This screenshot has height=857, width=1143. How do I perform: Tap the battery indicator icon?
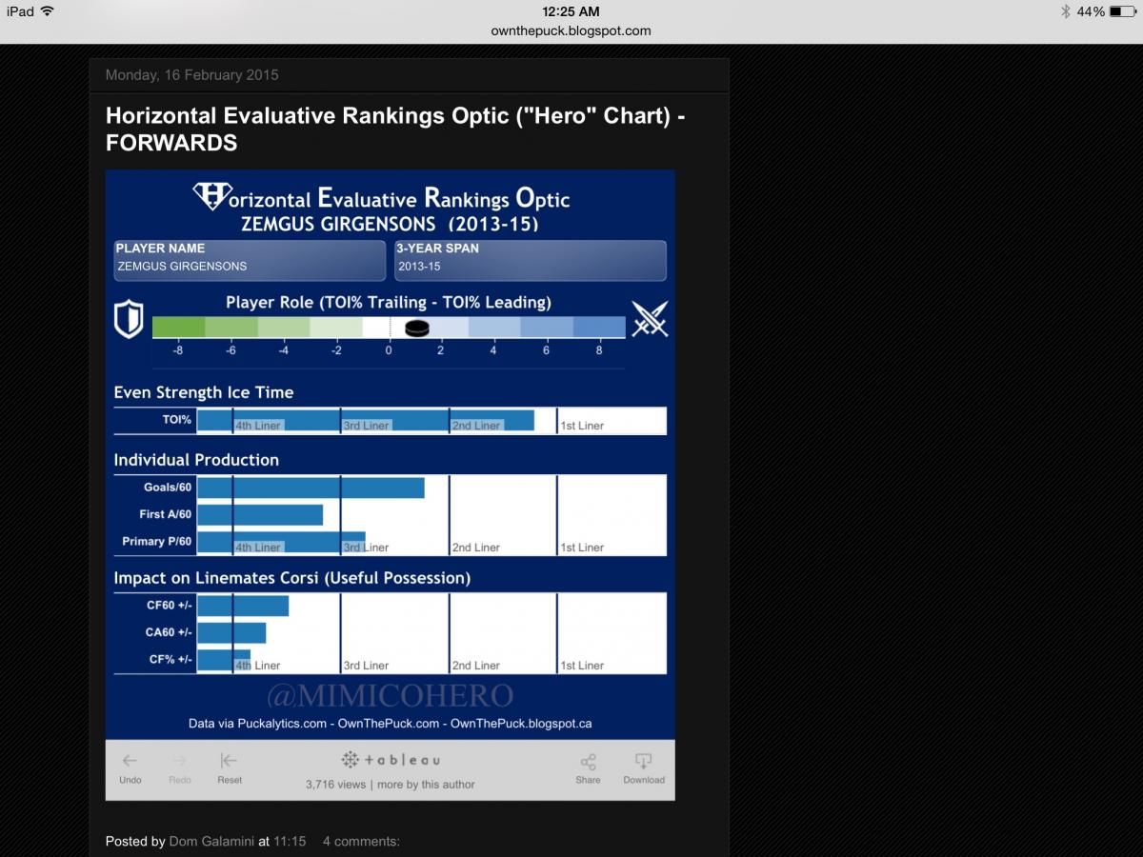[x=1122, y=11]
